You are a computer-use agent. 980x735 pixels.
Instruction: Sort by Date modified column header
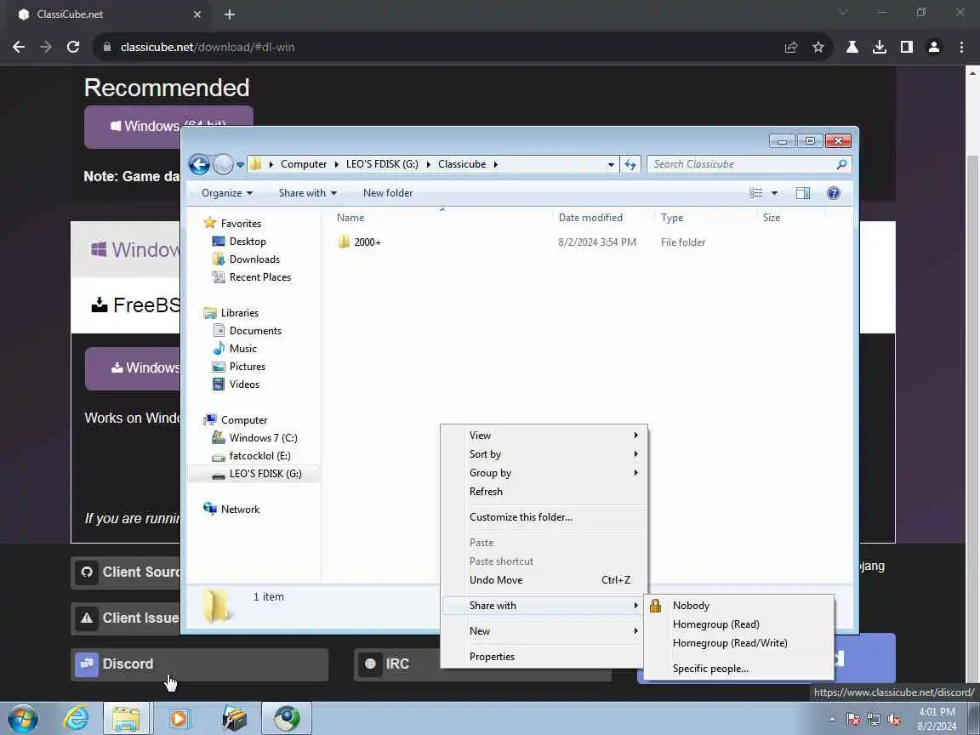click(590, 218)
